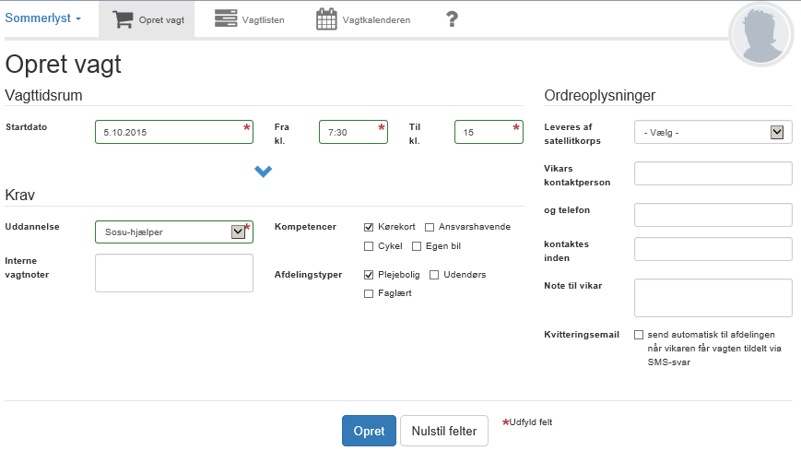
Task: Expand more options with the blue chevron
Action: pyautogui.click(x=264, y=171)
